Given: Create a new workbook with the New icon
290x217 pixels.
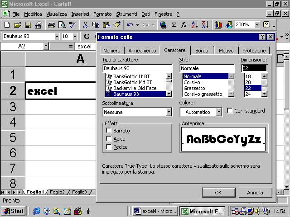Looking at the screenshot, I should pos(7,25).
